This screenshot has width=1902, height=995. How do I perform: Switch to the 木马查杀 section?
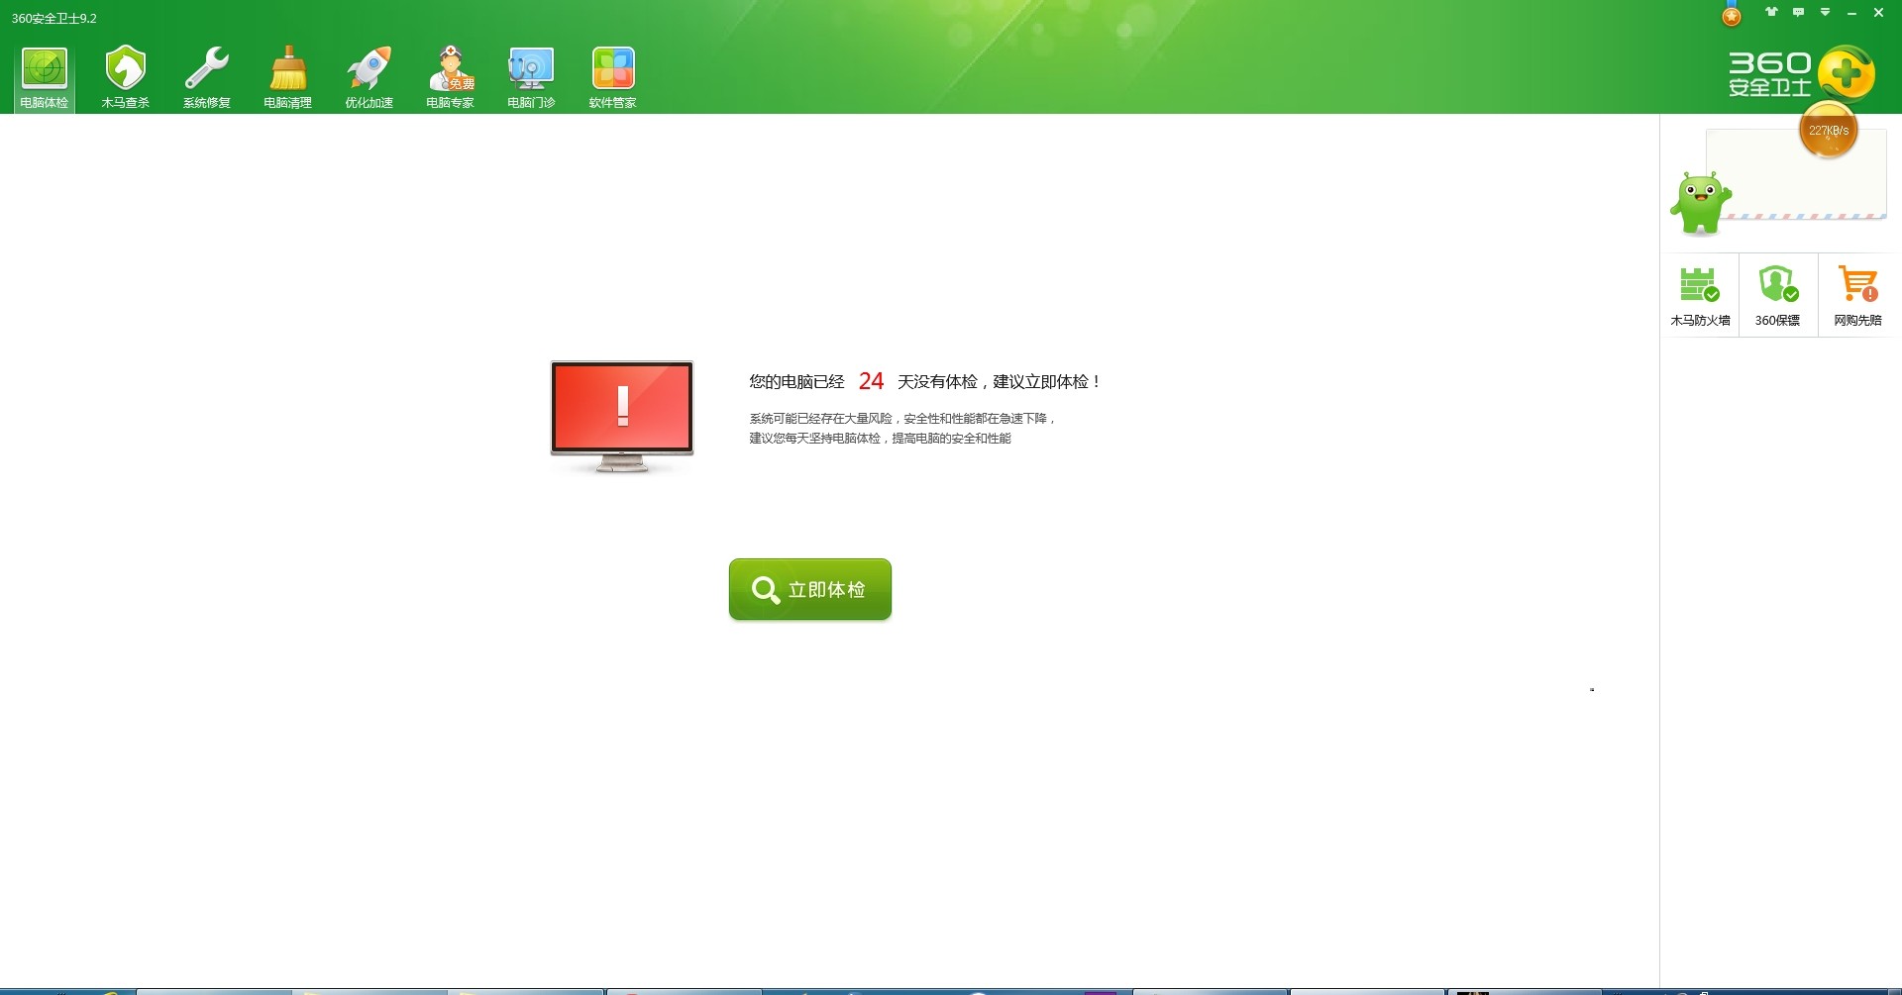coord(126,77)
